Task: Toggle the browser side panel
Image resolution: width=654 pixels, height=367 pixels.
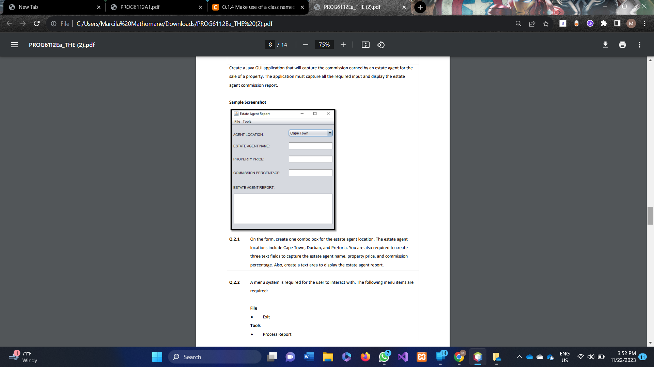Action: (617, 23)
